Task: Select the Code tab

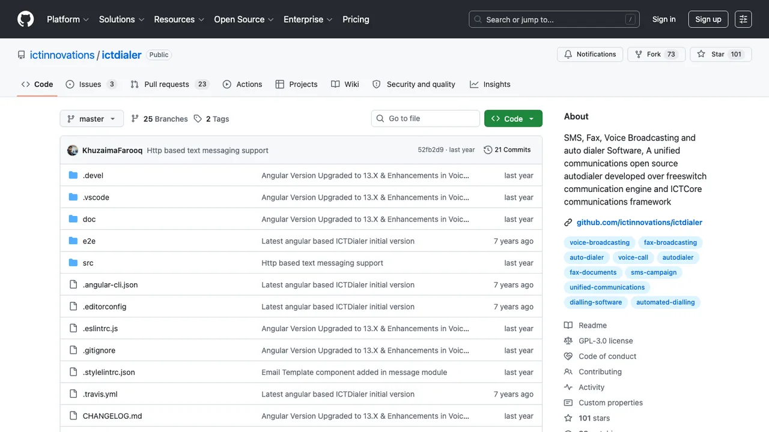Action: click(x=37, y=85)
